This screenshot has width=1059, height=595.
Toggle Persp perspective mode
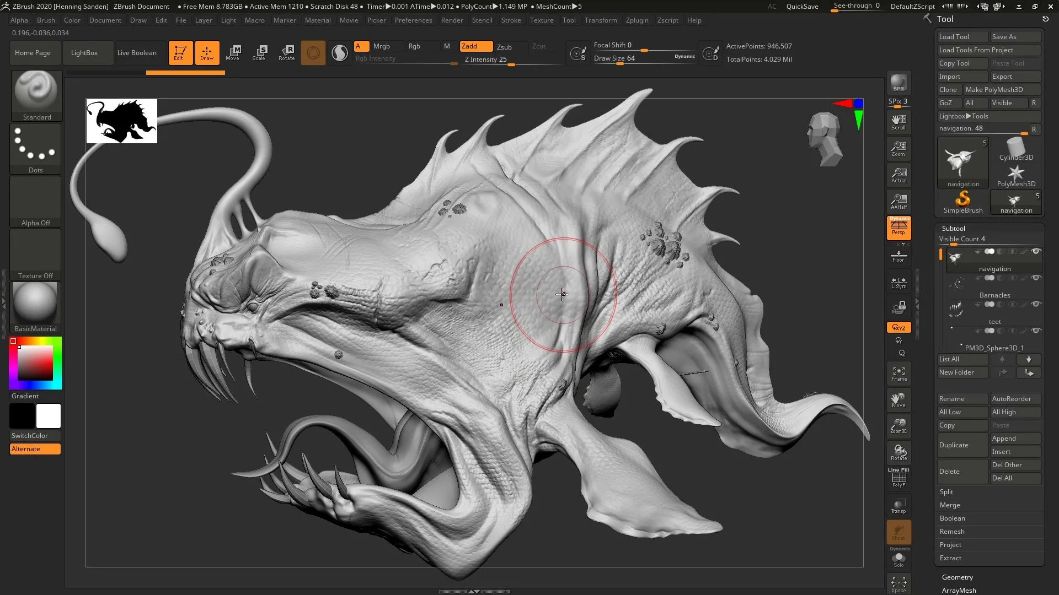coord(898,228)
